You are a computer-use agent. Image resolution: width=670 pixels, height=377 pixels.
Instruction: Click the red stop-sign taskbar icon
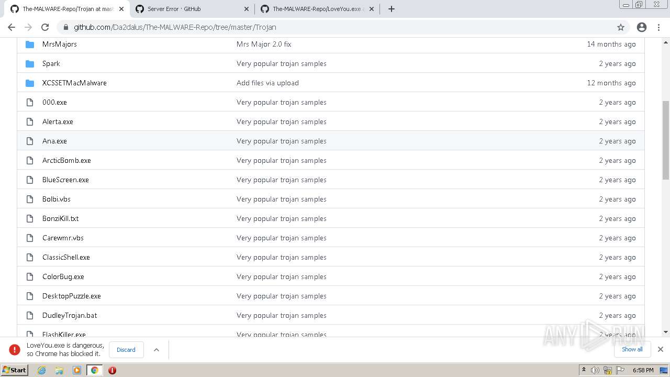(x=112, y=370)
